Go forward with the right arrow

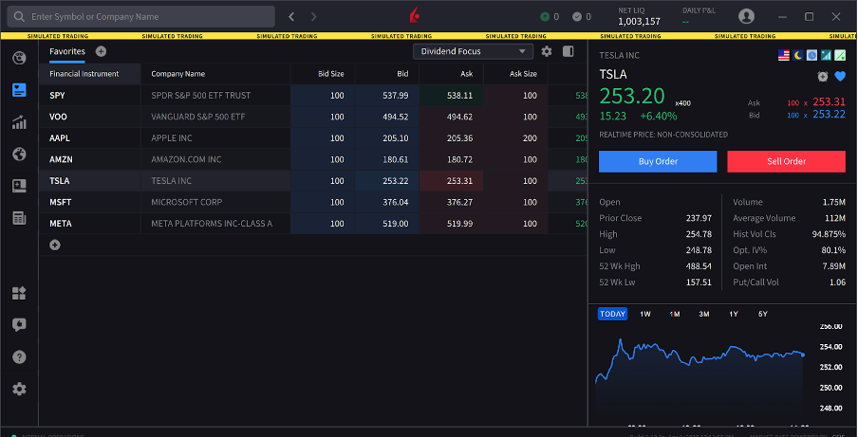[x=313, y=17]
